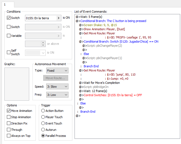Enable the Through option

(9, 130)
